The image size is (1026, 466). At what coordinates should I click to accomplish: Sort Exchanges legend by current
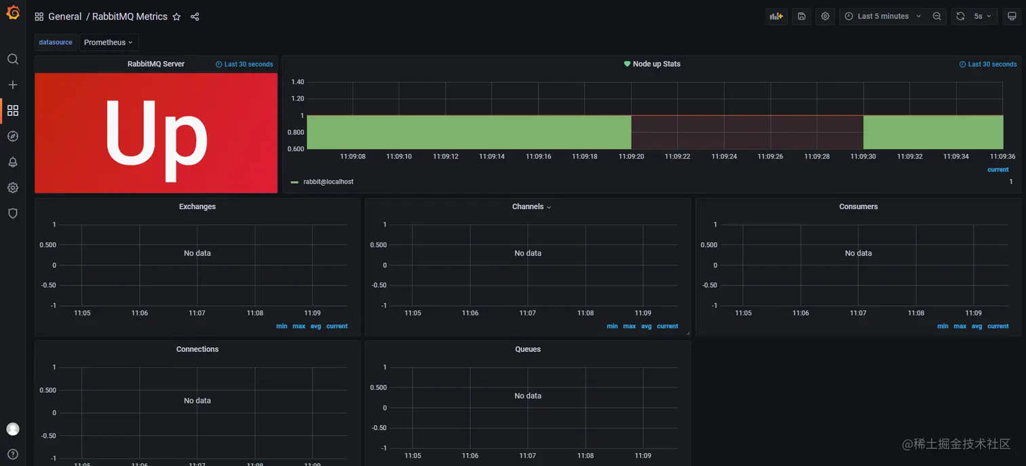pyautogui.click(x=337, y=326)
